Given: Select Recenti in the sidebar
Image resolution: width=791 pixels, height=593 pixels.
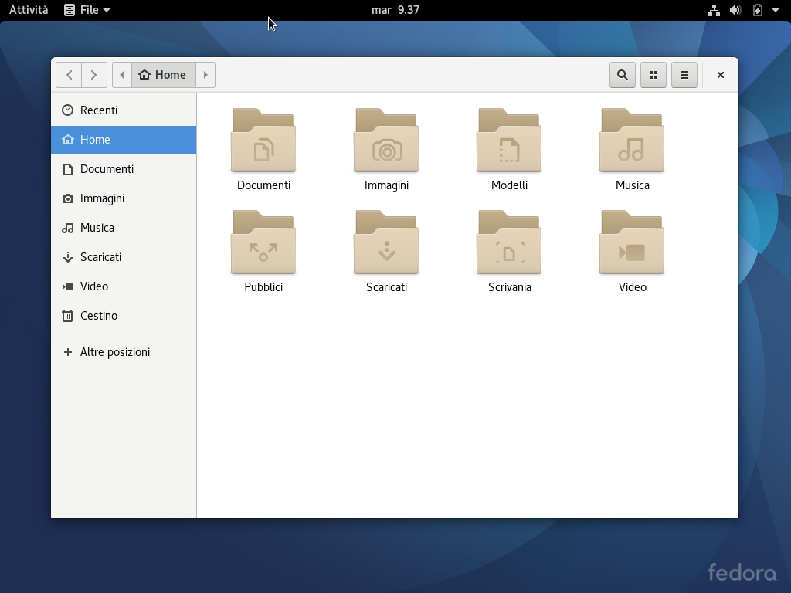Looking at the screenshot, I should point(99,110).
